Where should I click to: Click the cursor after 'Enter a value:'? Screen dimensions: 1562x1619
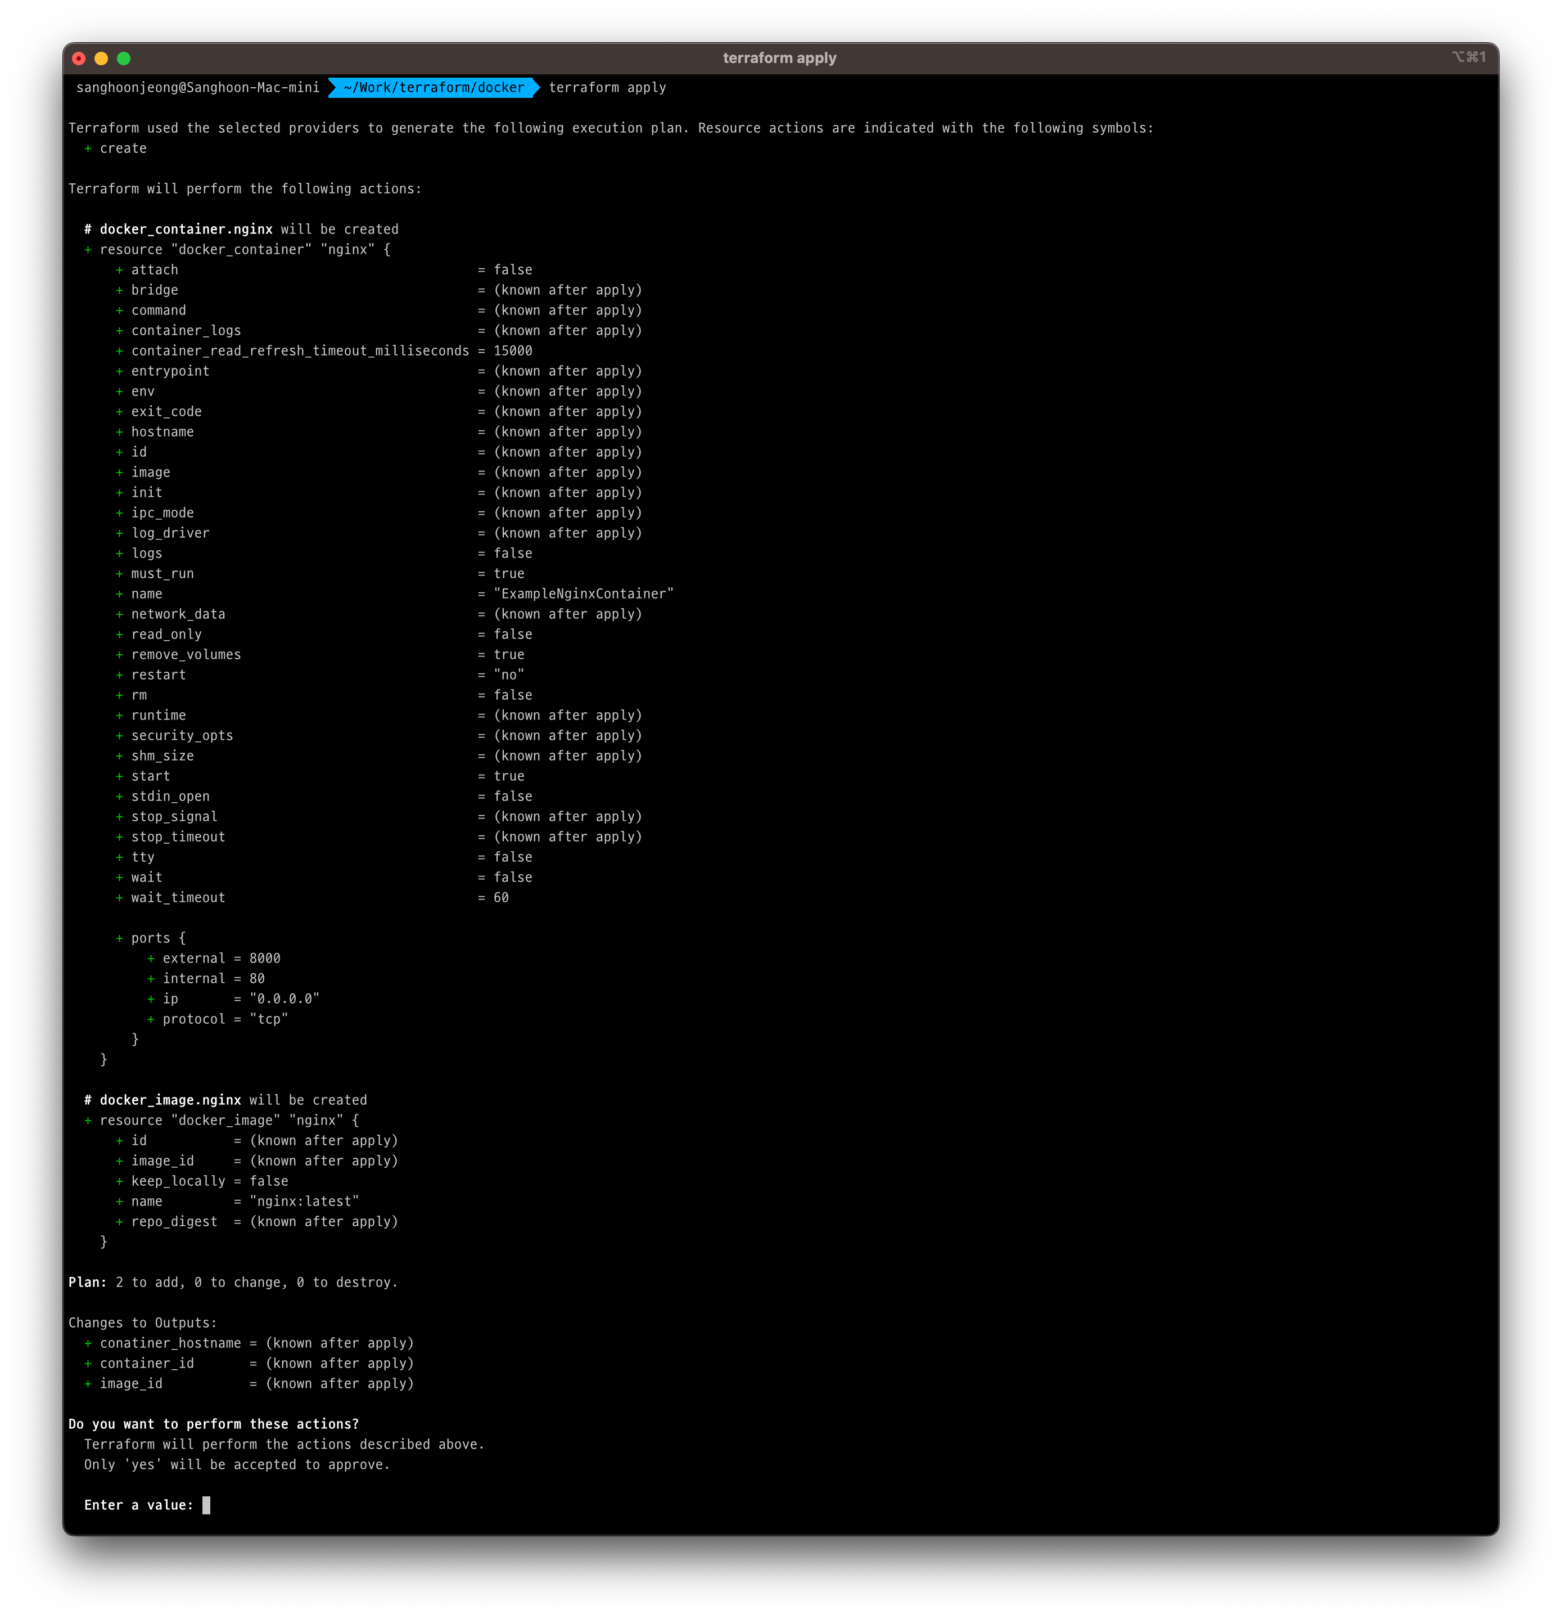(206, 1505)
